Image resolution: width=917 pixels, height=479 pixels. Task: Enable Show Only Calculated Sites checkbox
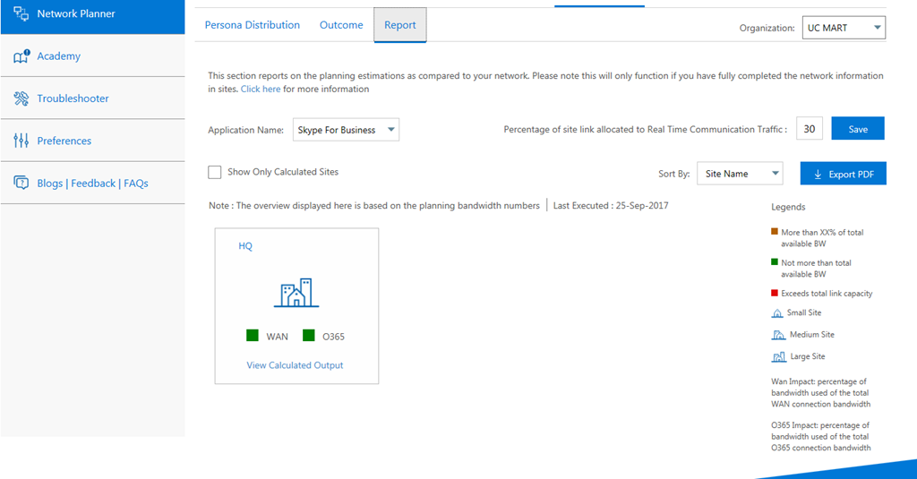tap(215, 172)
